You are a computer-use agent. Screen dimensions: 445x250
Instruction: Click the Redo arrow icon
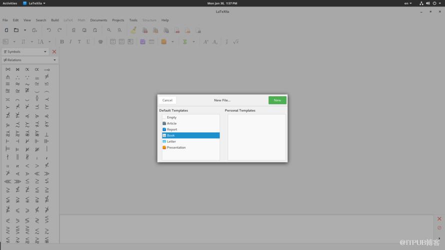click(59, 30)
